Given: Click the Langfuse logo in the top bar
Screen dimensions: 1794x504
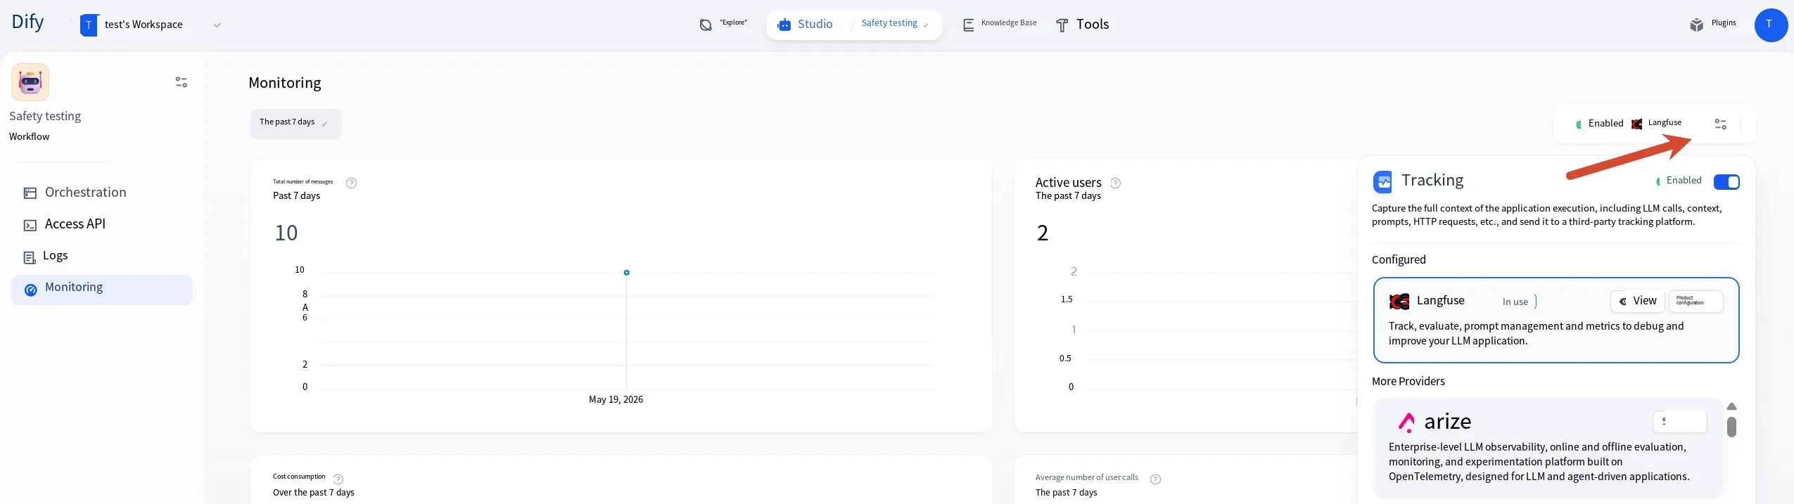Looking at the screenshot, I should tap(1637, 124).
